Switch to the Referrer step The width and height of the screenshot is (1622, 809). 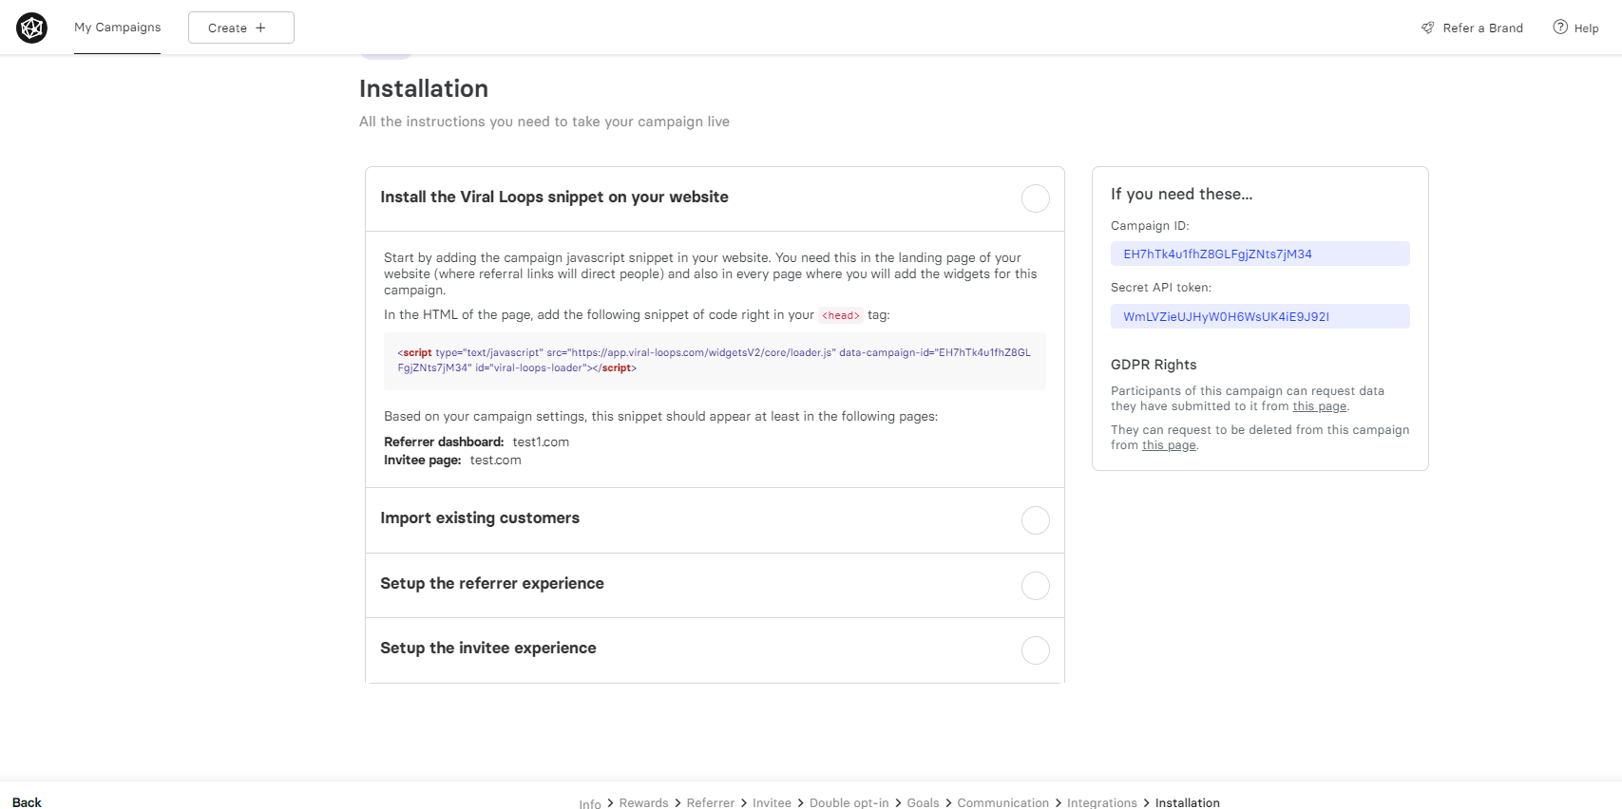click(711, 803)
